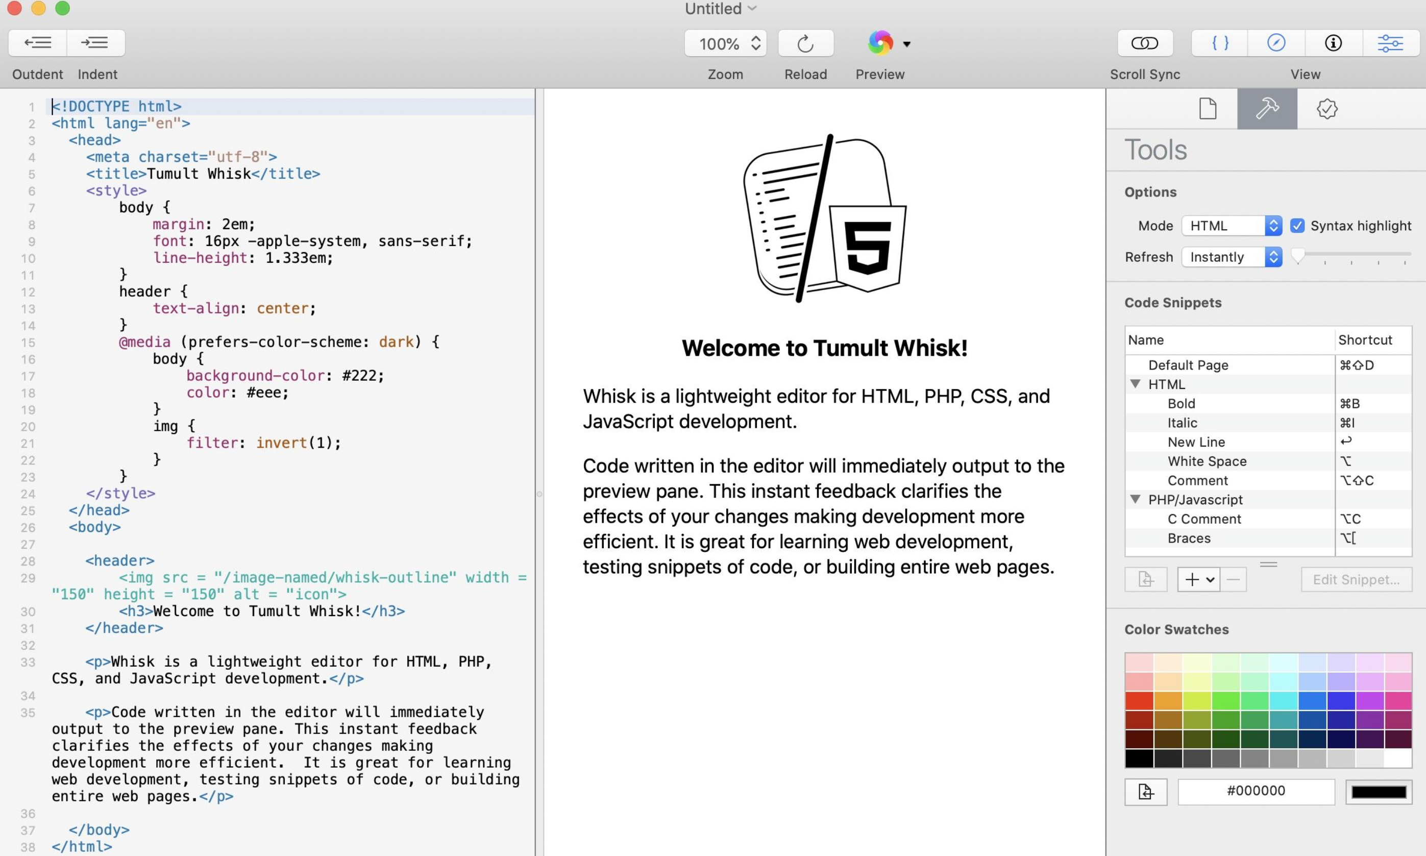
Task: Select the Default Page snippet
Action: [x=1268, y=365]
